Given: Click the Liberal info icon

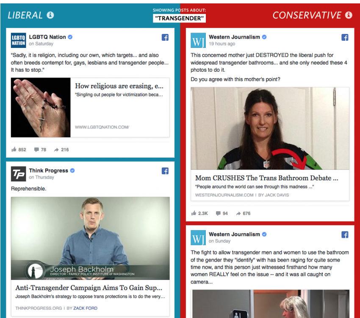Looking at the screenshot, I should pos(50,15).
